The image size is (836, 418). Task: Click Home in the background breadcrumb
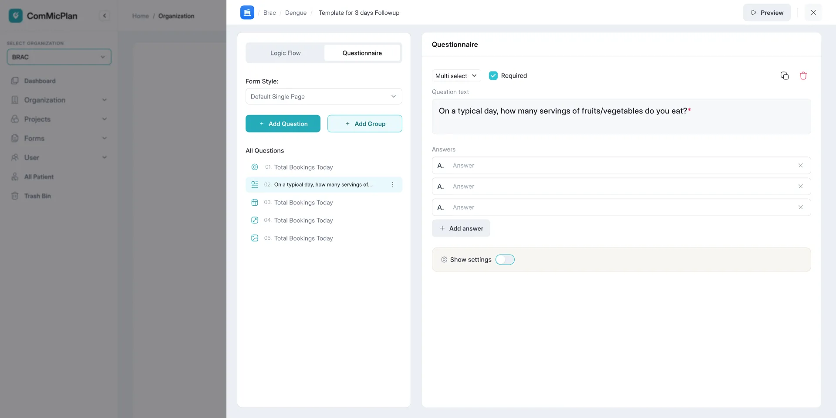click(141, 16)
